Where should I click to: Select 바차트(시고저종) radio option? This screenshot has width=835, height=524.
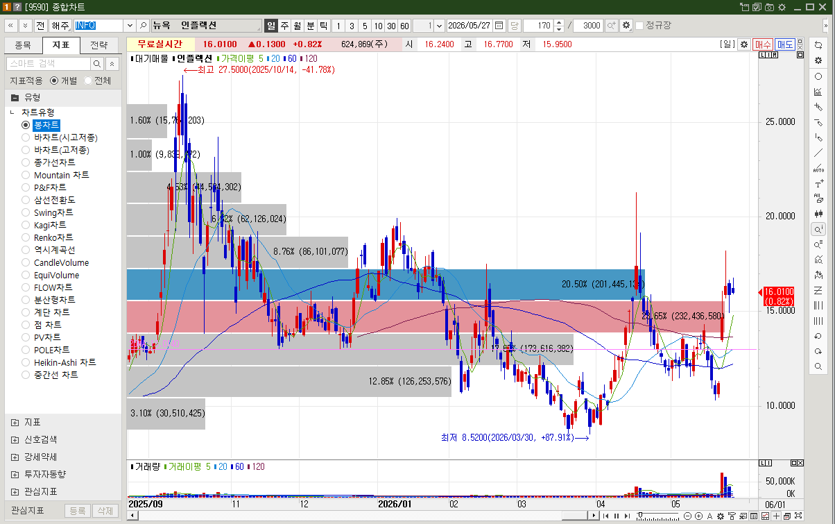(x=26, y=137)
